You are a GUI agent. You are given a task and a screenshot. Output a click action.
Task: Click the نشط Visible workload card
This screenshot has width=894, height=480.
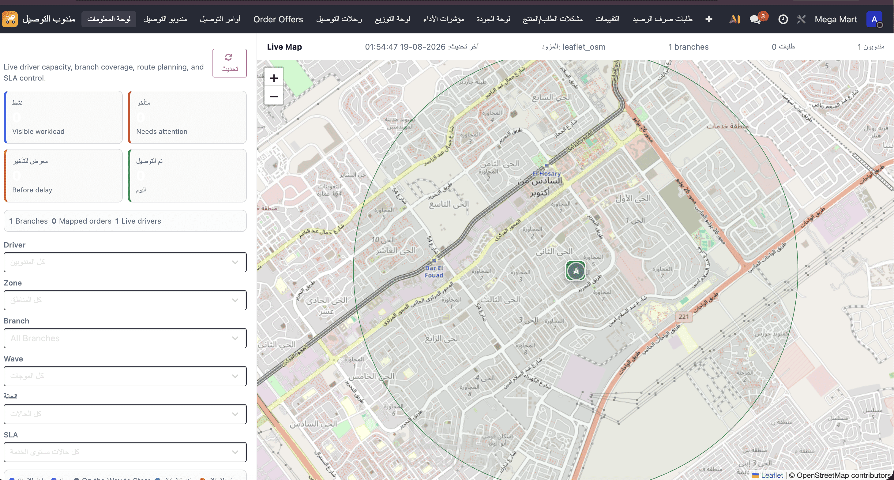pyautogui.click(x=63, y=117)
